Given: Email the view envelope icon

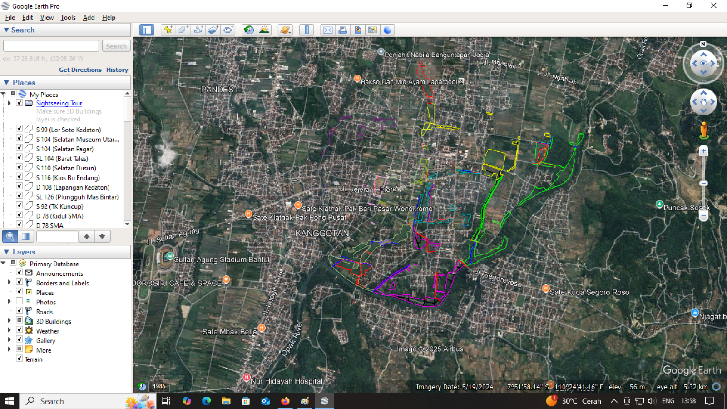Looking at the screenshot, I should (327, 30).
